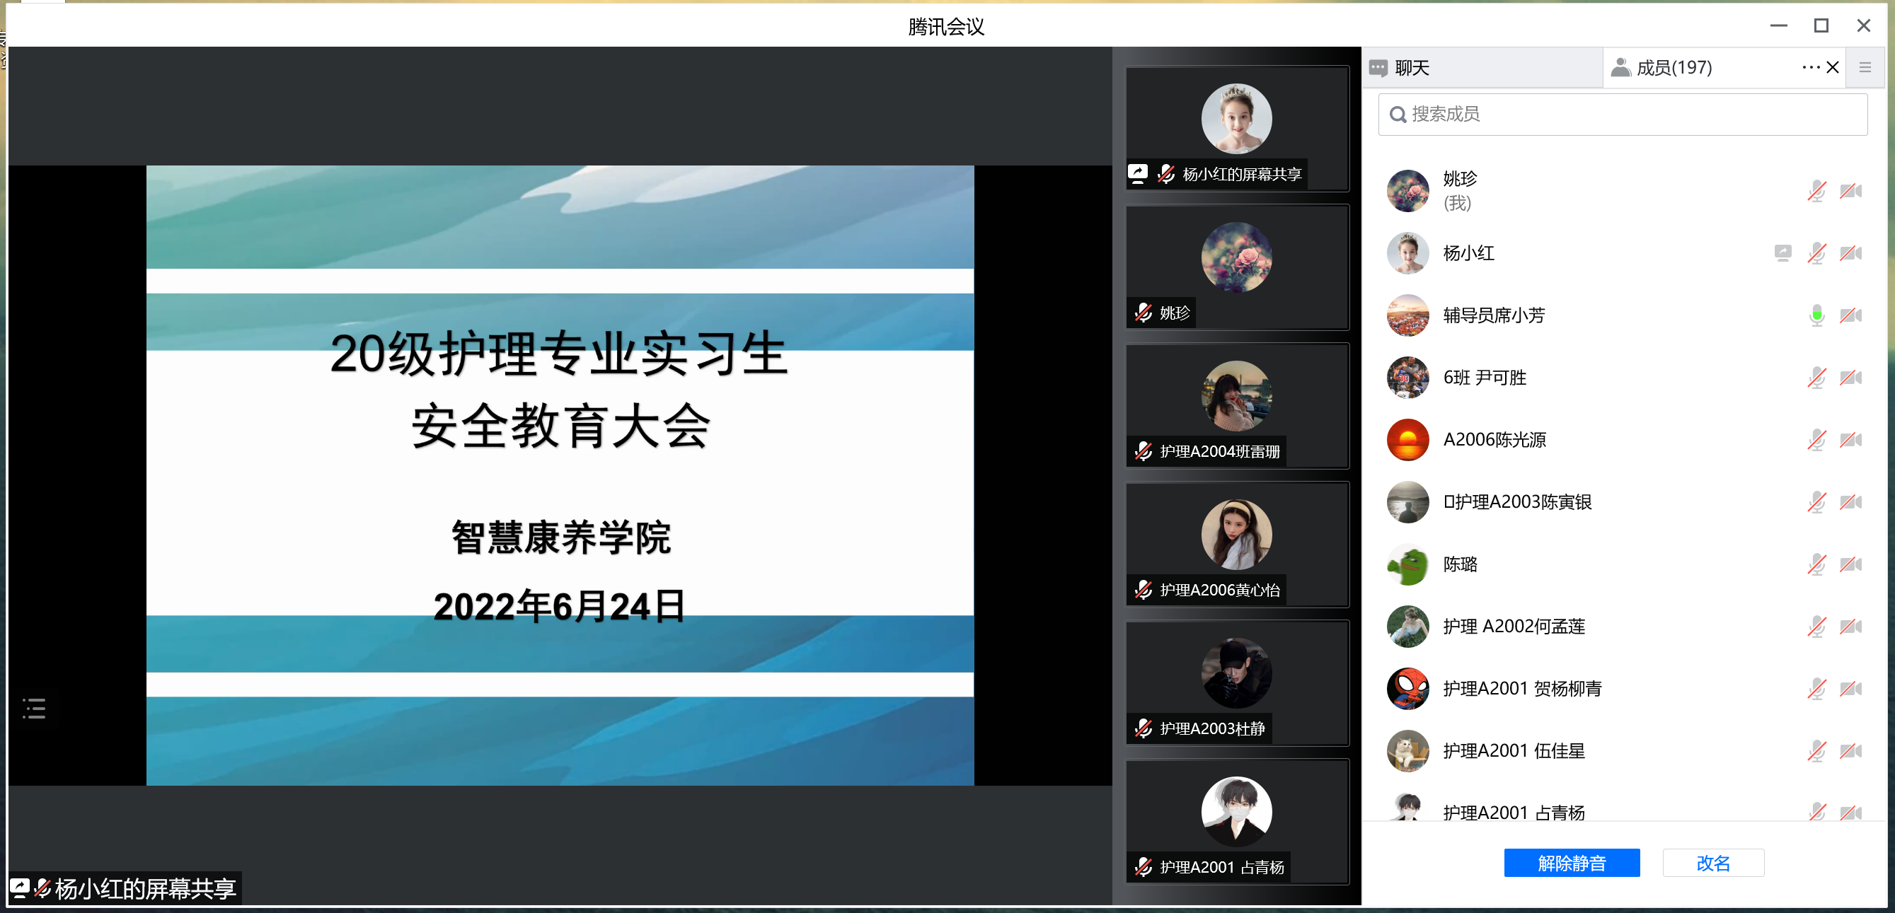Select member 辅导员席小芳 in the list
The image size is (1895, 913).
(1622, 315)
